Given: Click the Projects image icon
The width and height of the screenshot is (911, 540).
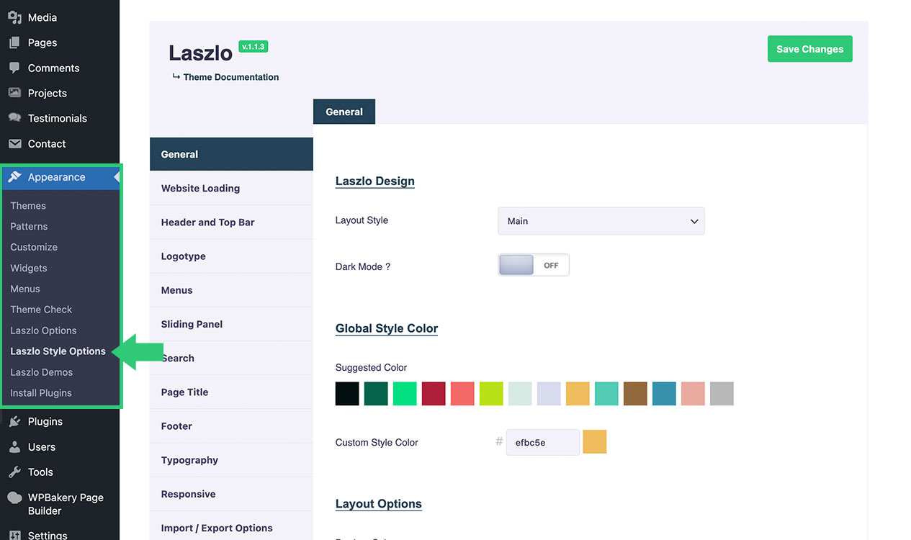Looking at the screenshot, I should coord(14,93).
